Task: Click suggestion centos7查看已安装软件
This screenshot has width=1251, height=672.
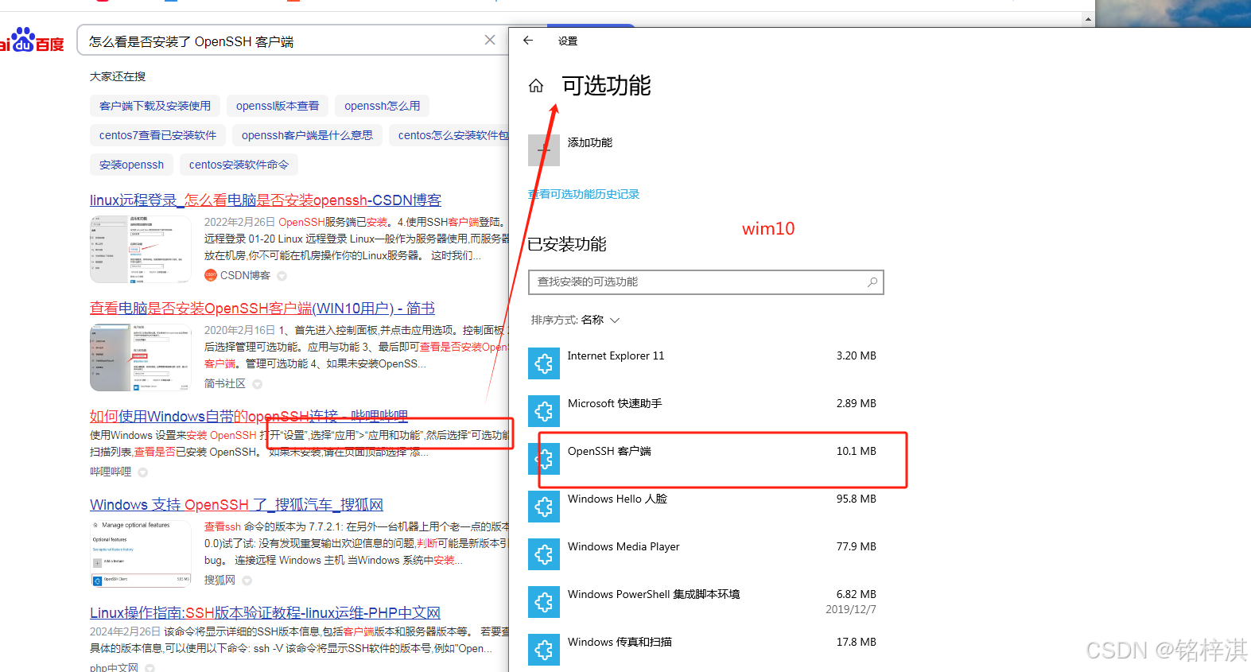Action: point(157,135)
